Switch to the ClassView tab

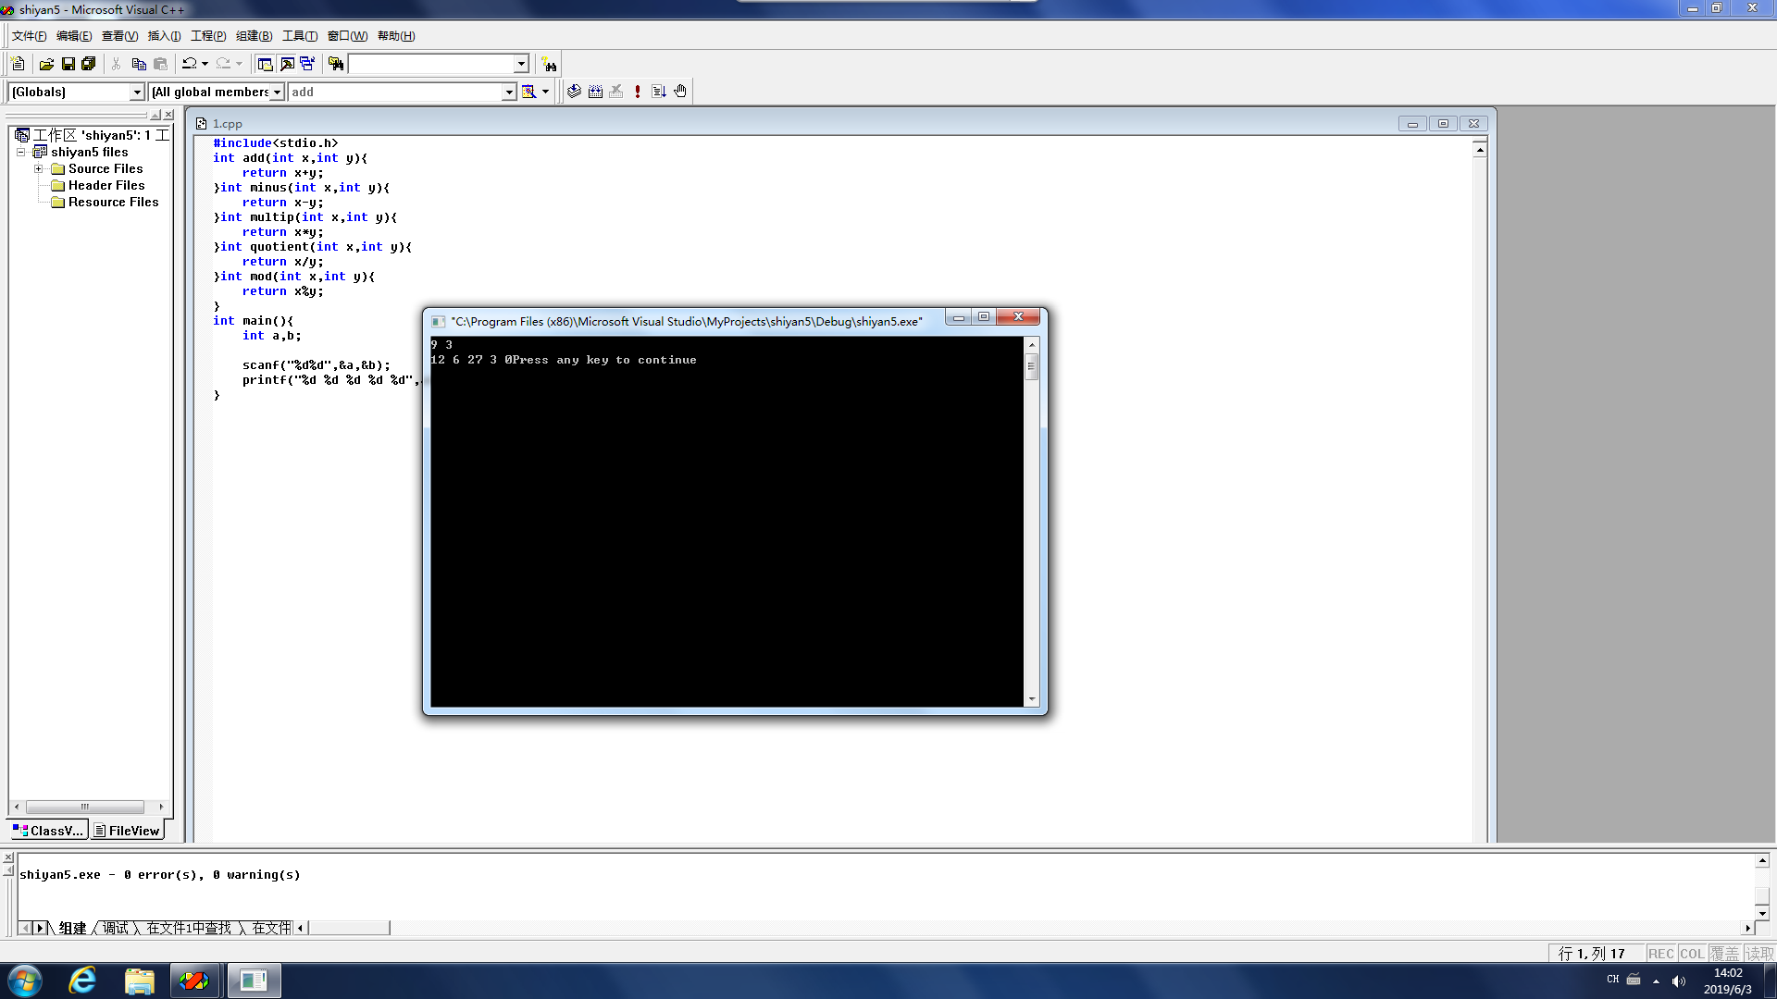click(48, 831)
